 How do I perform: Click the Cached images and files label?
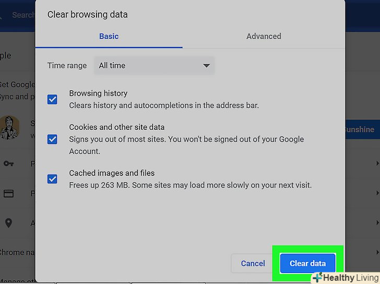(x=112, y=173)
